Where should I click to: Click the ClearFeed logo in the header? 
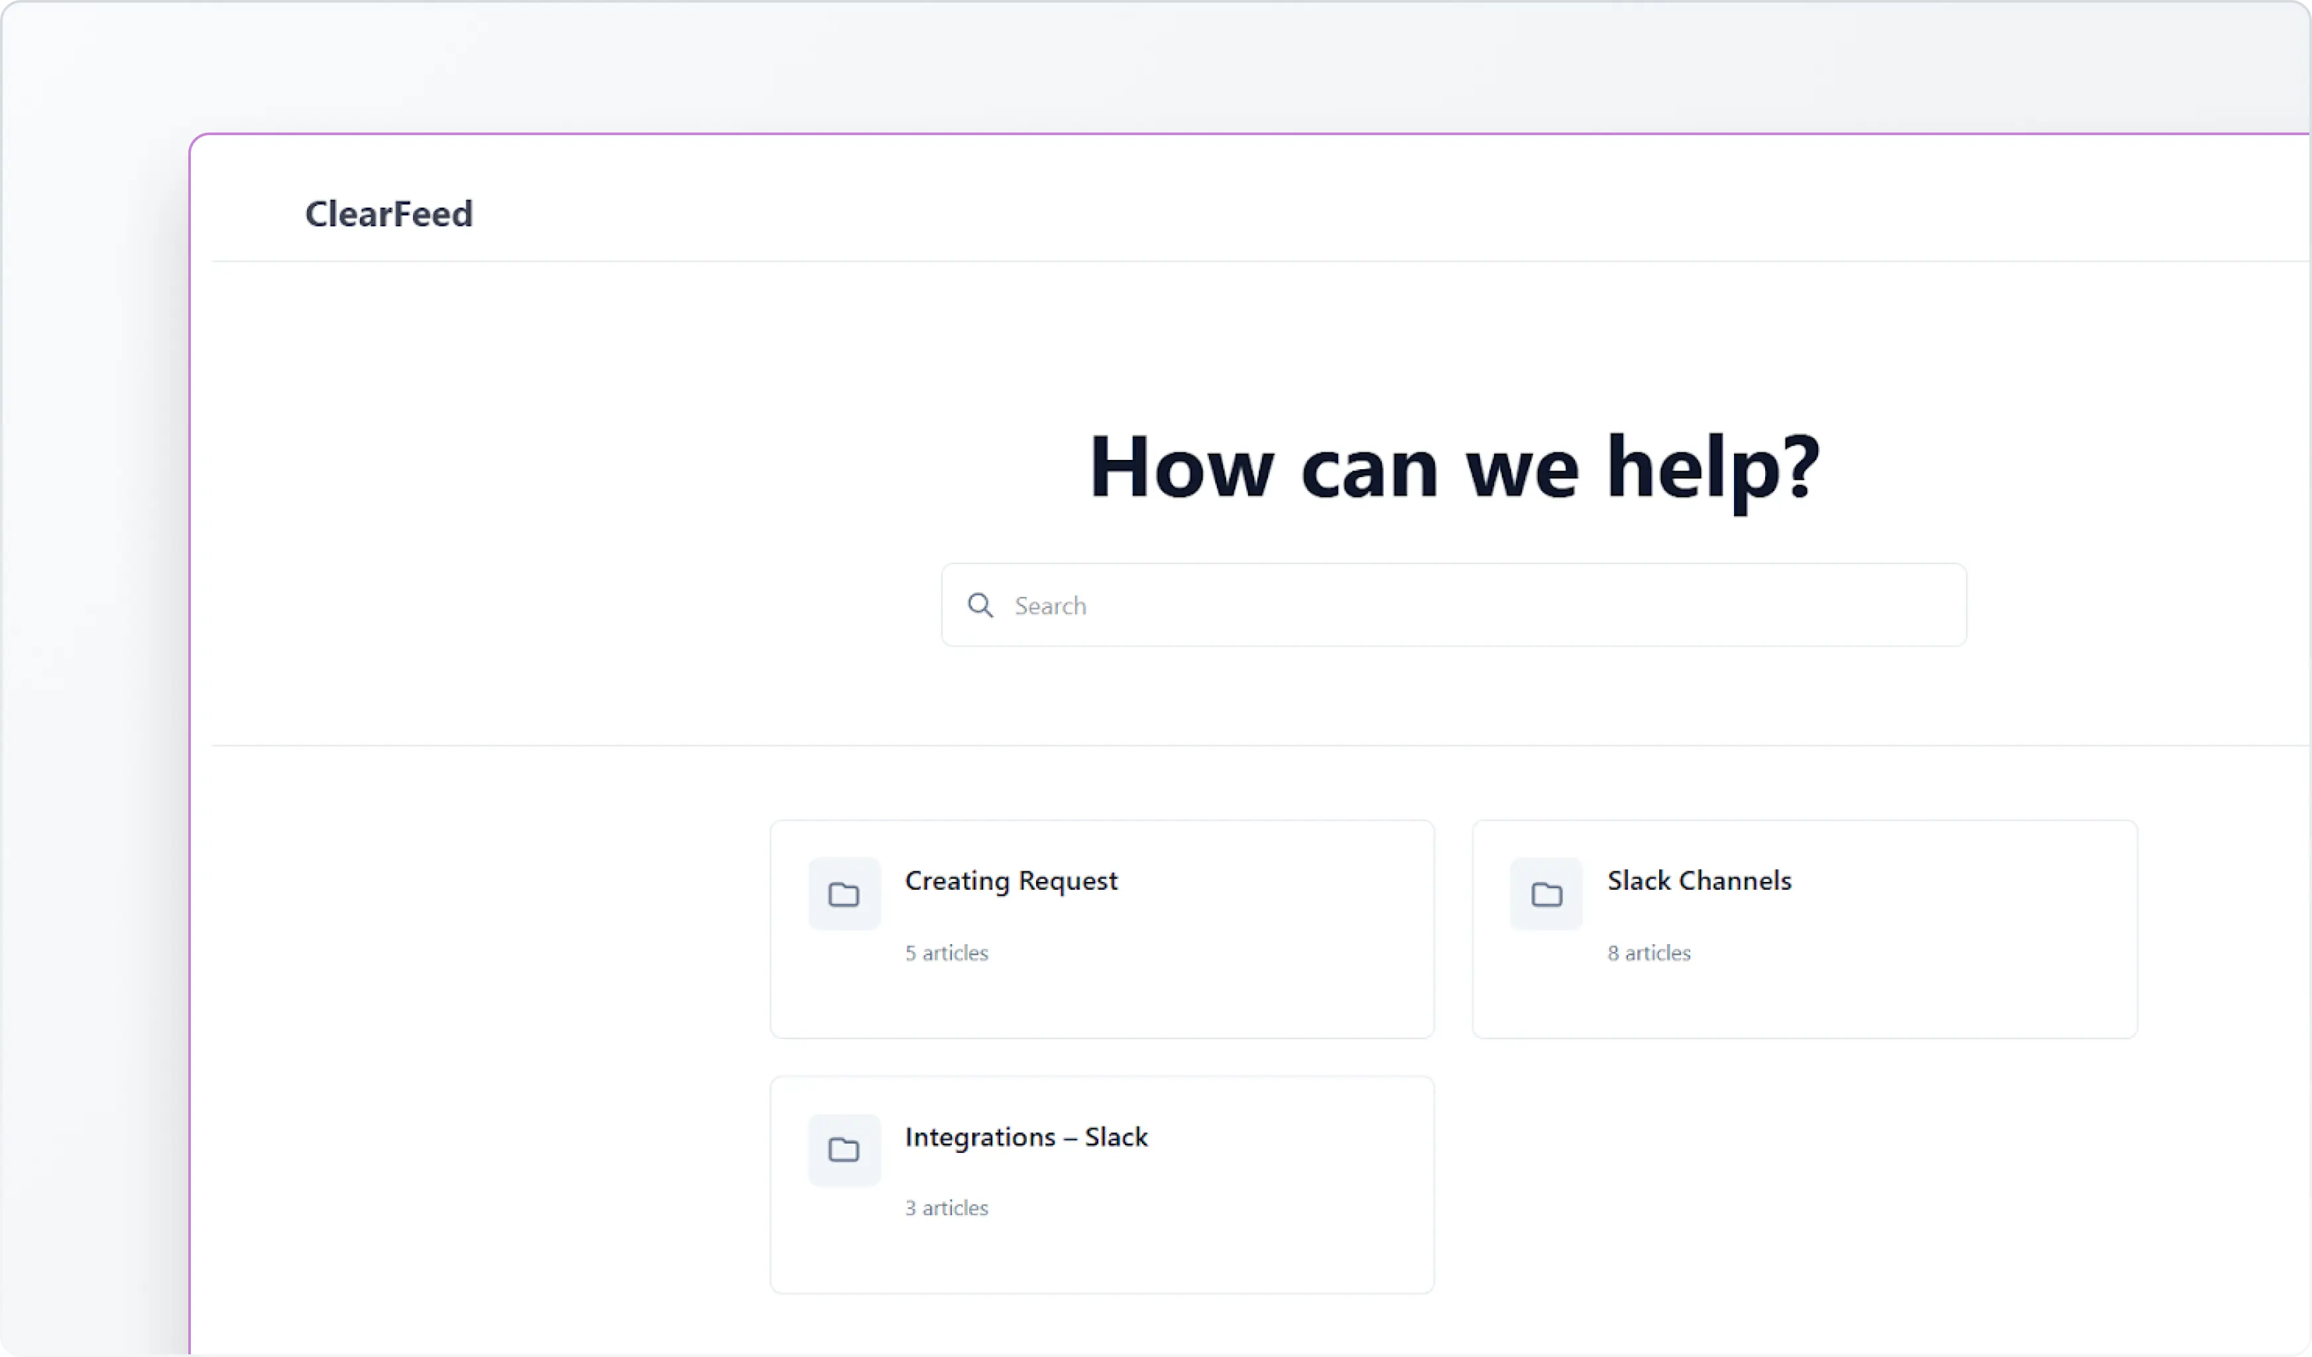click(x=388, y=213)
